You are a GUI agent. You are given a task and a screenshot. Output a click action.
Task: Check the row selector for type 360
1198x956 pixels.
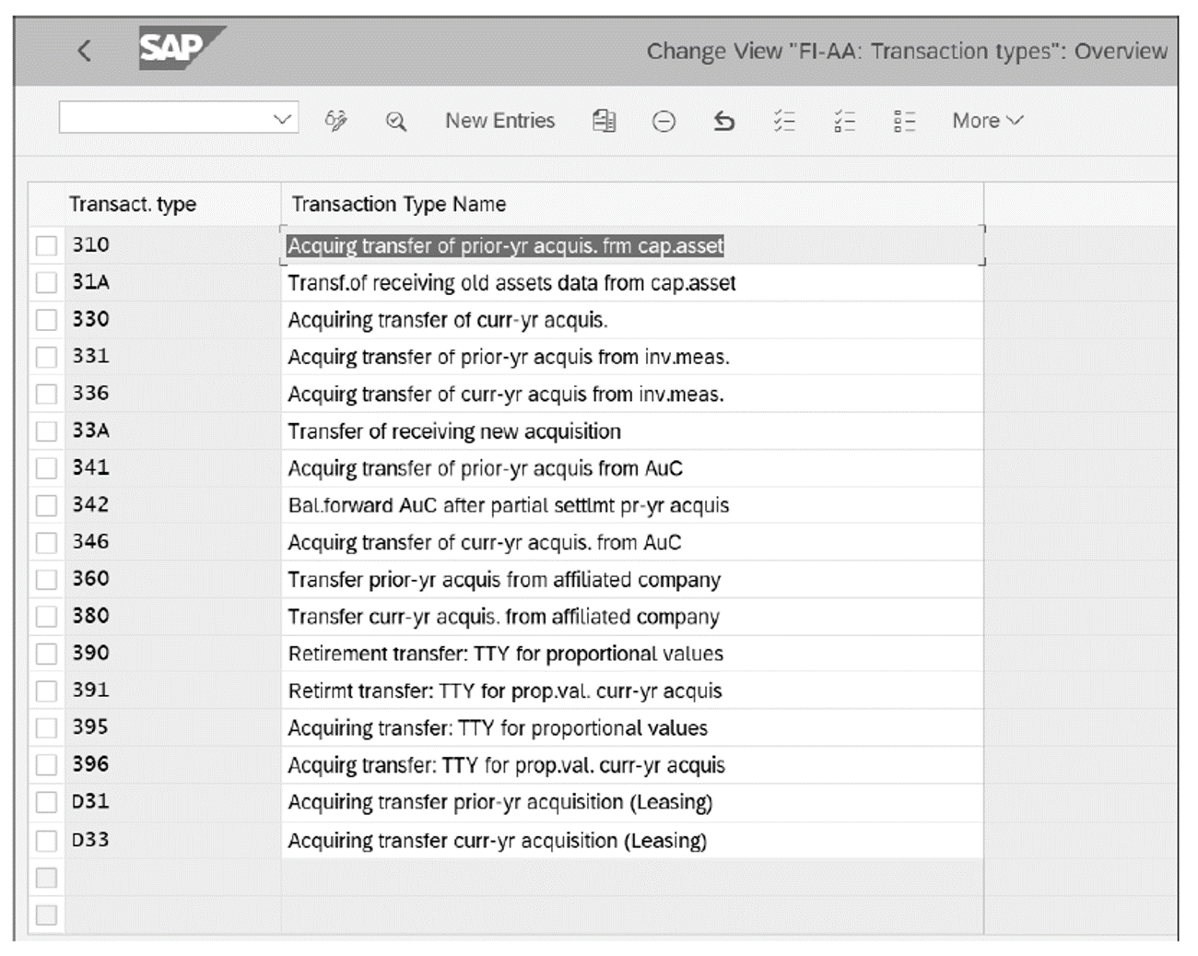(x=45, y=579)
